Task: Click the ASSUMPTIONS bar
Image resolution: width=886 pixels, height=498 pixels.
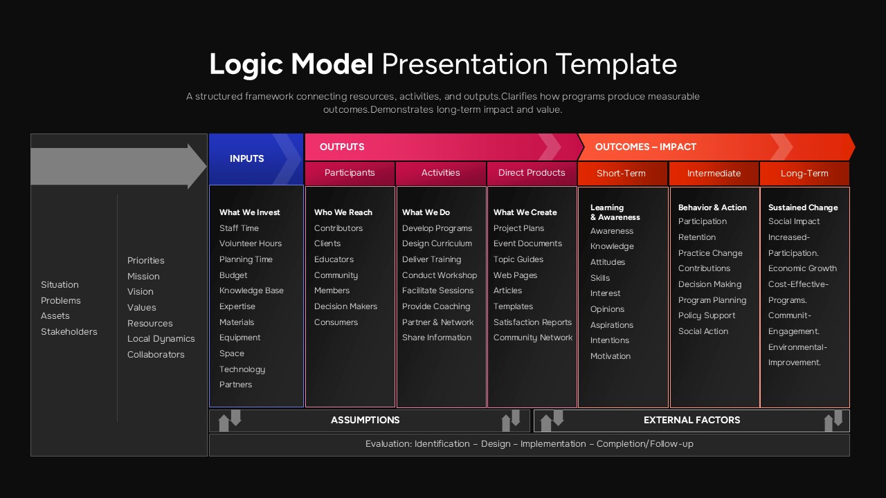Action: [365, 420]
